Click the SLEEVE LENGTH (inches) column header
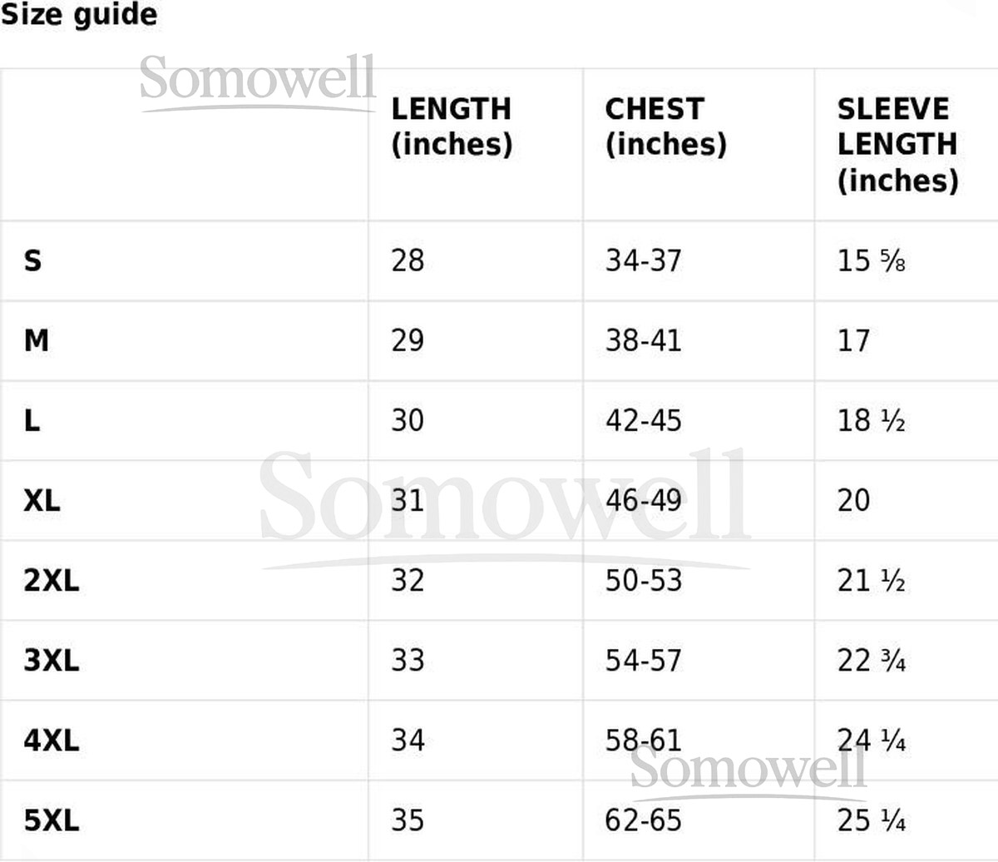 (897, 145)
